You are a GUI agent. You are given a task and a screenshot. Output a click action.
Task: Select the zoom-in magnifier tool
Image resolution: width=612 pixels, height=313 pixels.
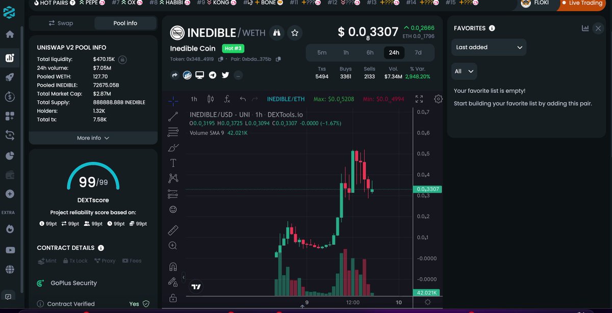click(173, 246)
